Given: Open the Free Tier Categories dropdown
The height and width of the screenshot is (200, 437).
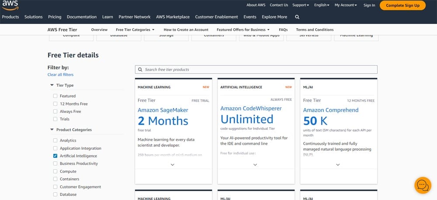Looking at the screenshot, I should [135, 30].
